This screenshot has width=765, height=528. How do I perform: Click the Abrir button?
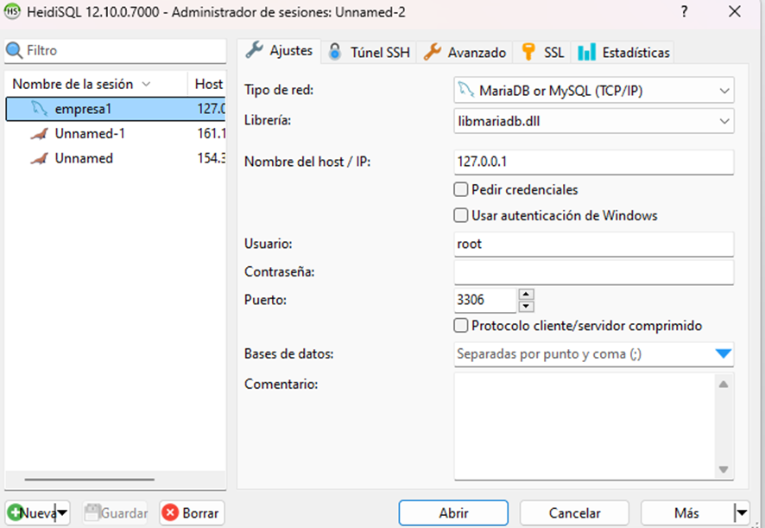[453, 512]
